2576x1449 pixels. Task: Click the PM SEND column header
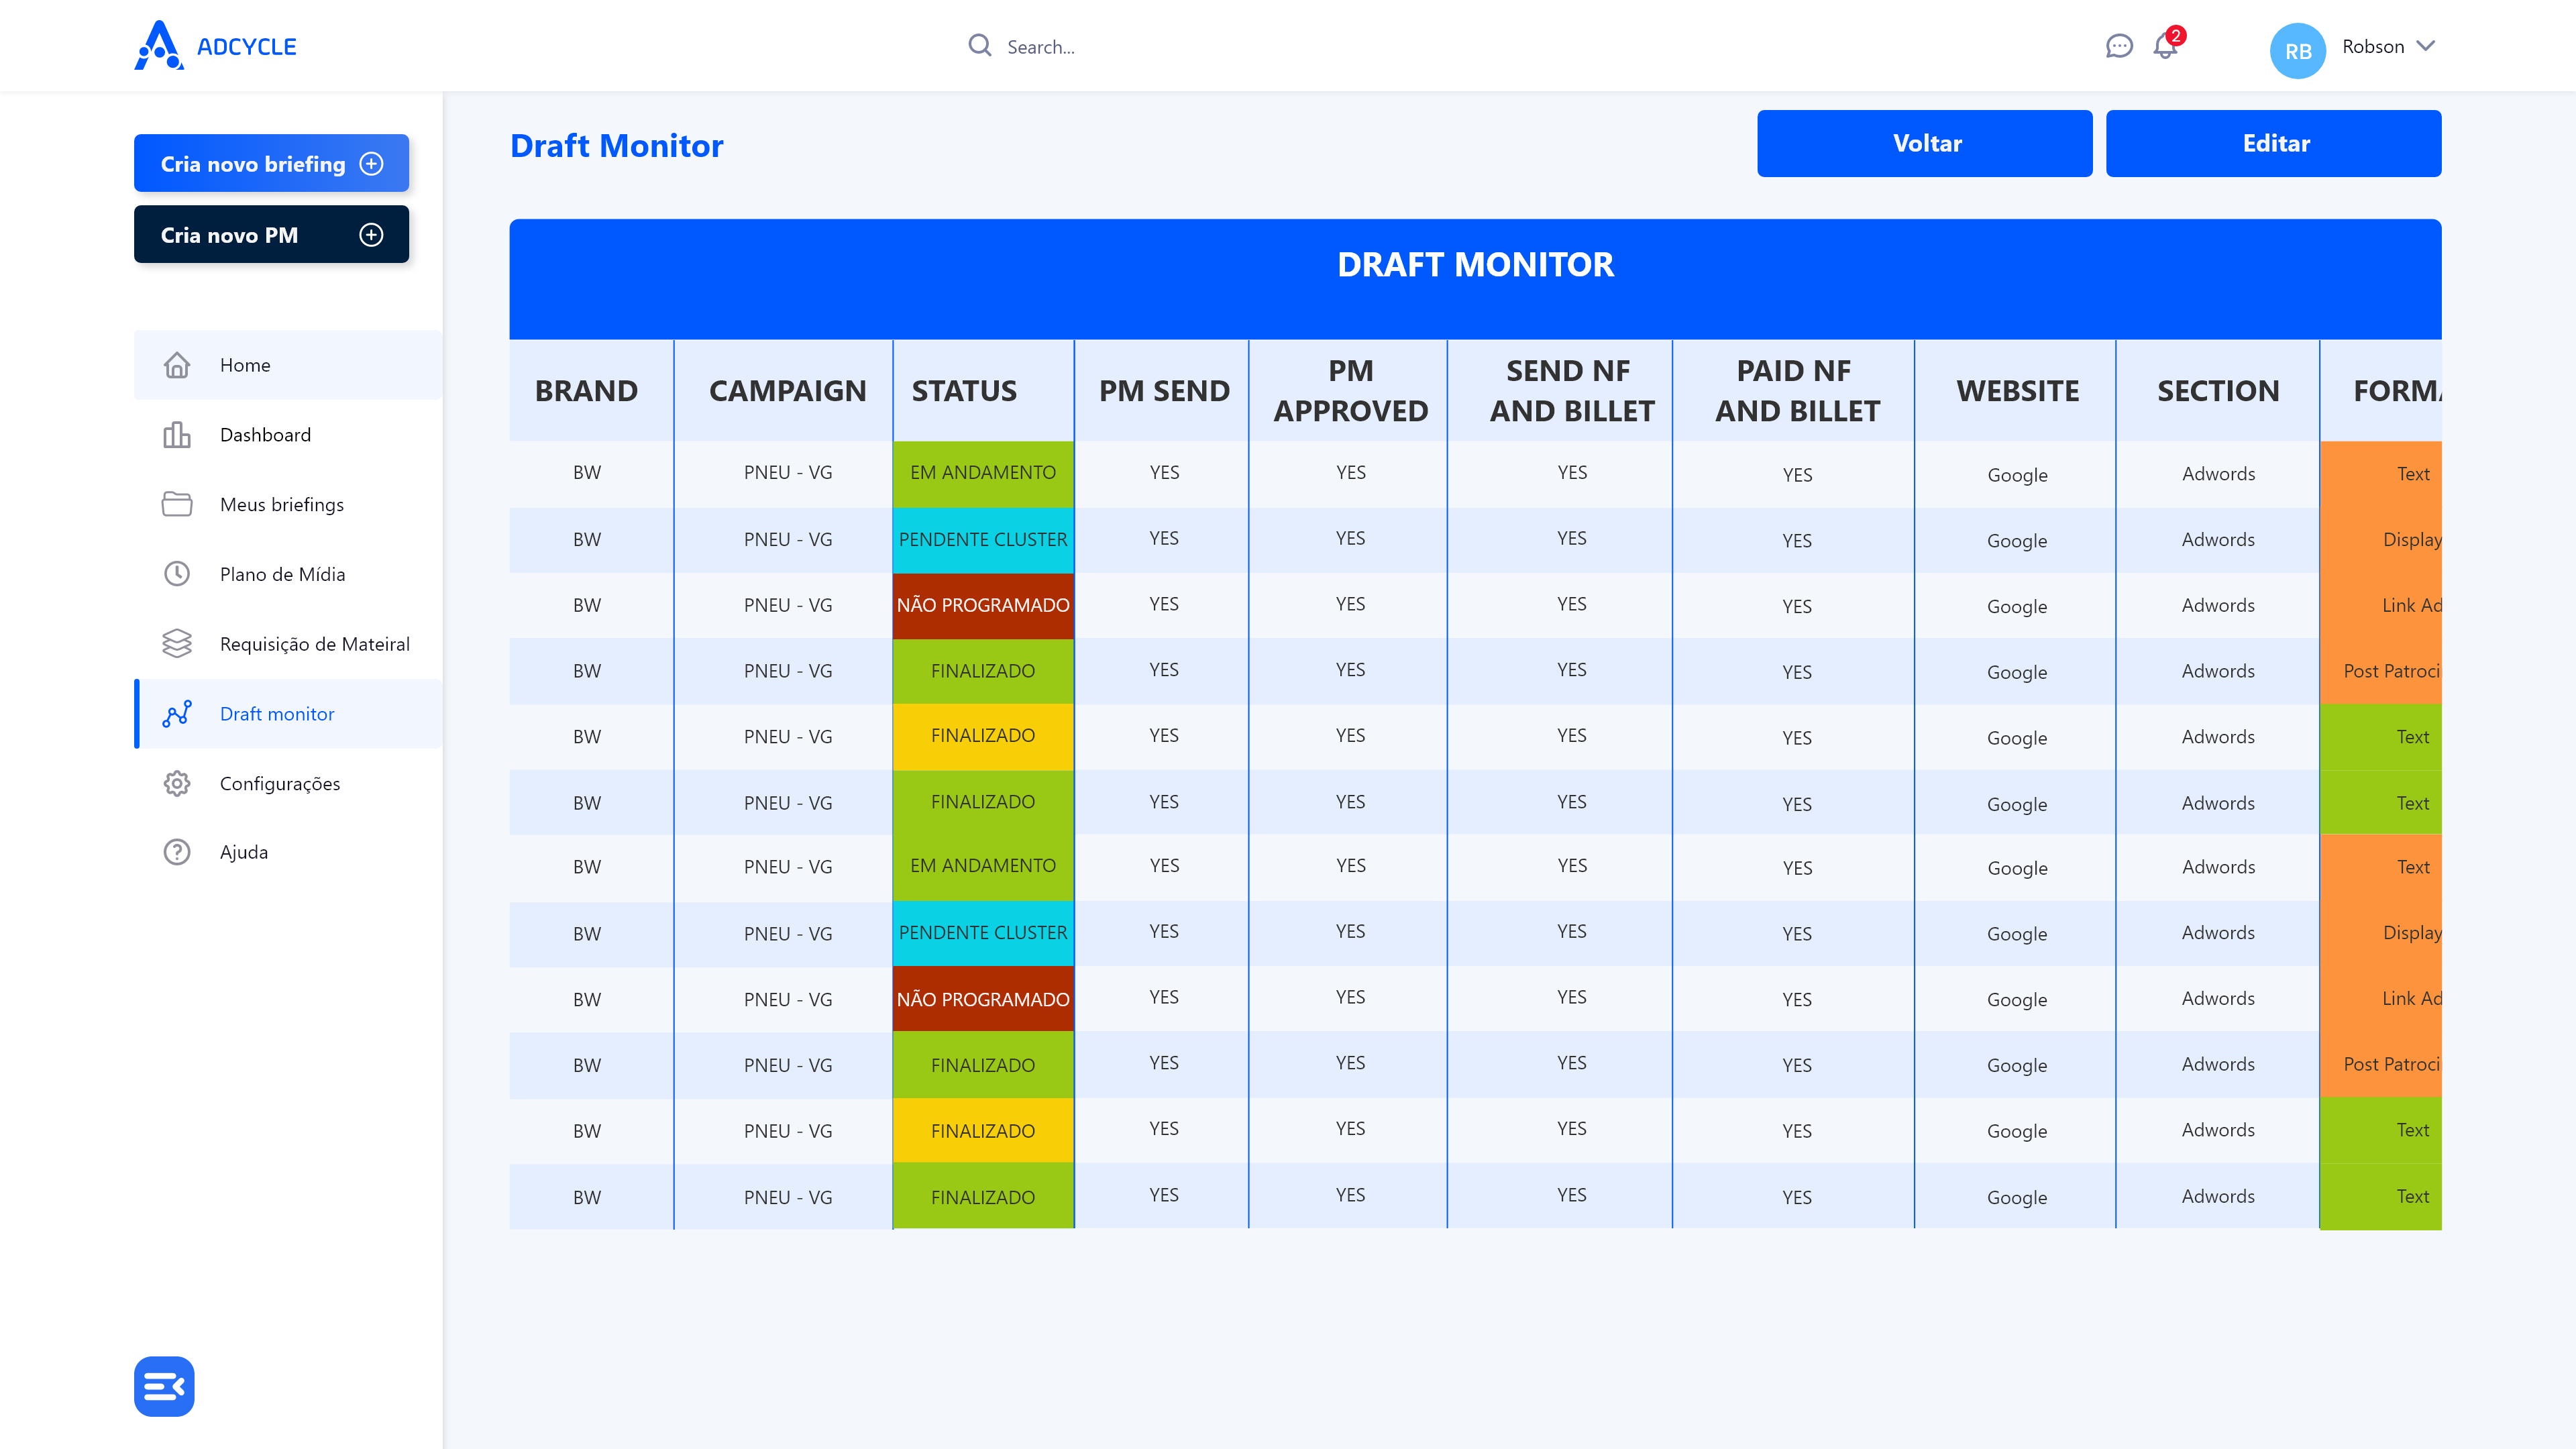[x=1164, y=390]
